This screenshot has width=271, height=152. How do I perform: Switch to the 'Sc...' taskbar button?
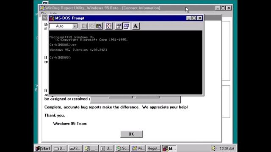pyautogui.click(x=122, y=148)
